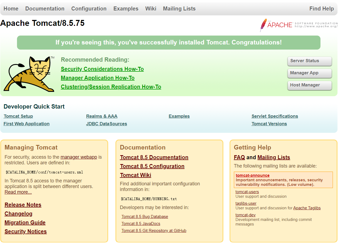Viewport: 338px width, 243px height.
Task: View the Tomcat Versions link
Action: [269, 124]
